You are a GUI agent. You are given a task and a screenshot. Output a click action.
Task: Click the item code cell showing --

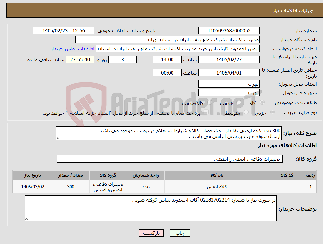tap(287, 187)
